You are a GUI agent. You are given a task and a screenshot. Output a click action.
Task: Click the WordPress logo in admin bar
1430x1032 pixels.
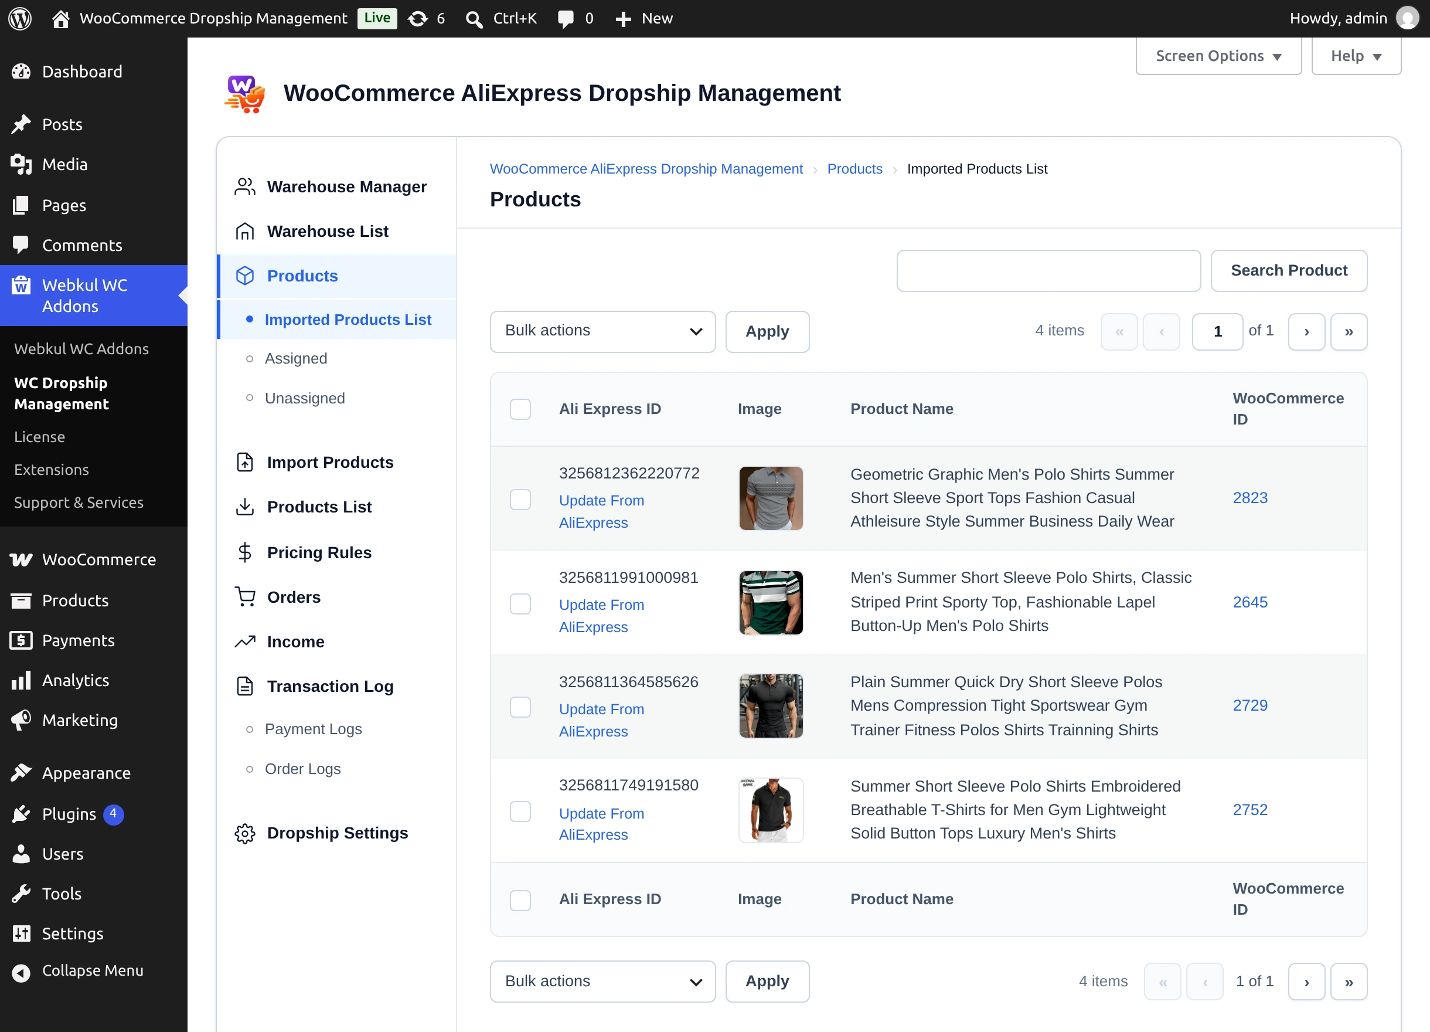(x=20, y=18)
